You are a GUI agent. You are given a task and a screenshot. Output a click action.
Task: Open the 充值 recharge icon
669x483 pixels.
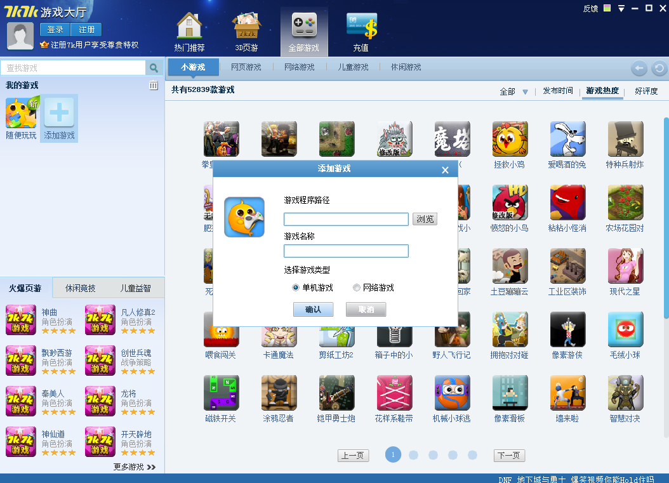pos(361,25)
